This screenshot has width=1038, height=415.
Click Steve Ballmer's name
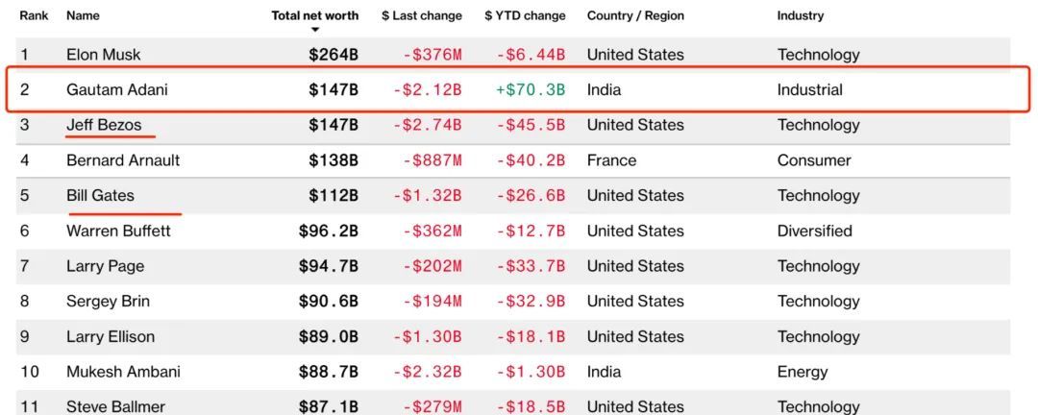click(x=115, y=406)
